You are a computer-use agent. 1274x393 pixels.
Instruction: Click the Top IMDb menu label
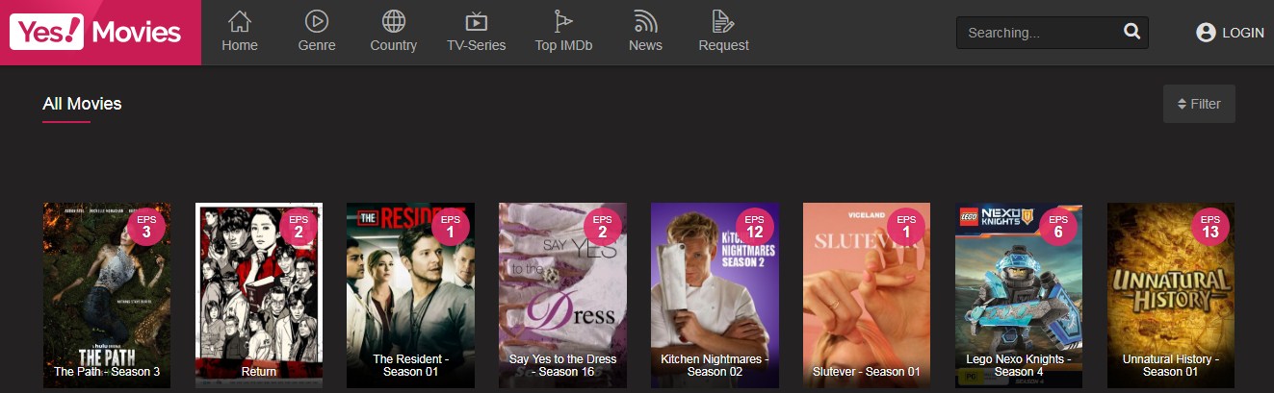(x=563, y=45)
